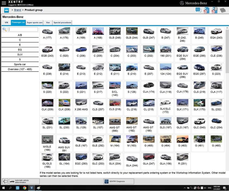
Task: Open Chrome from the Windows taskbar
Action: click(25, 188)
